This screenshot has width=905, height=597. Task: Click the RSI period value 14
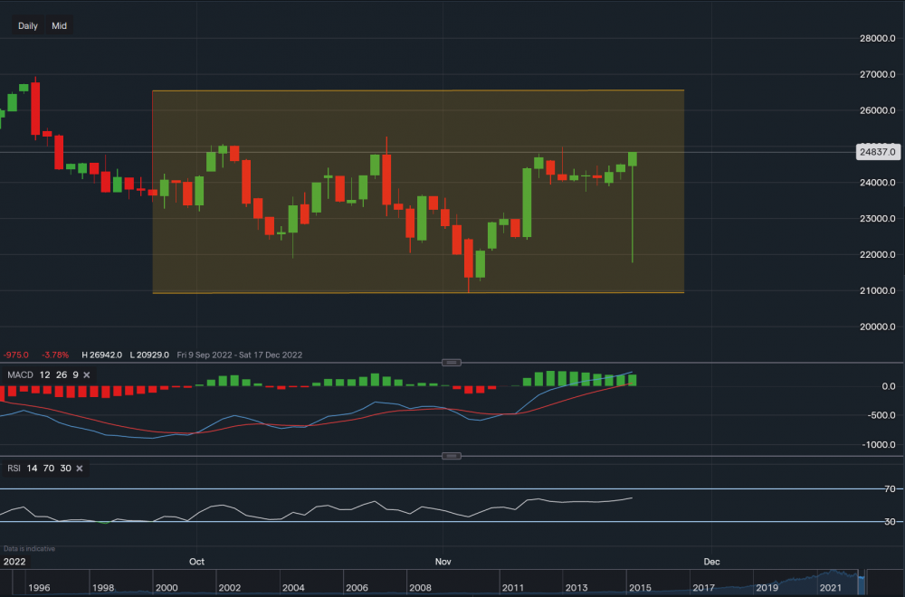click(31, 469)
